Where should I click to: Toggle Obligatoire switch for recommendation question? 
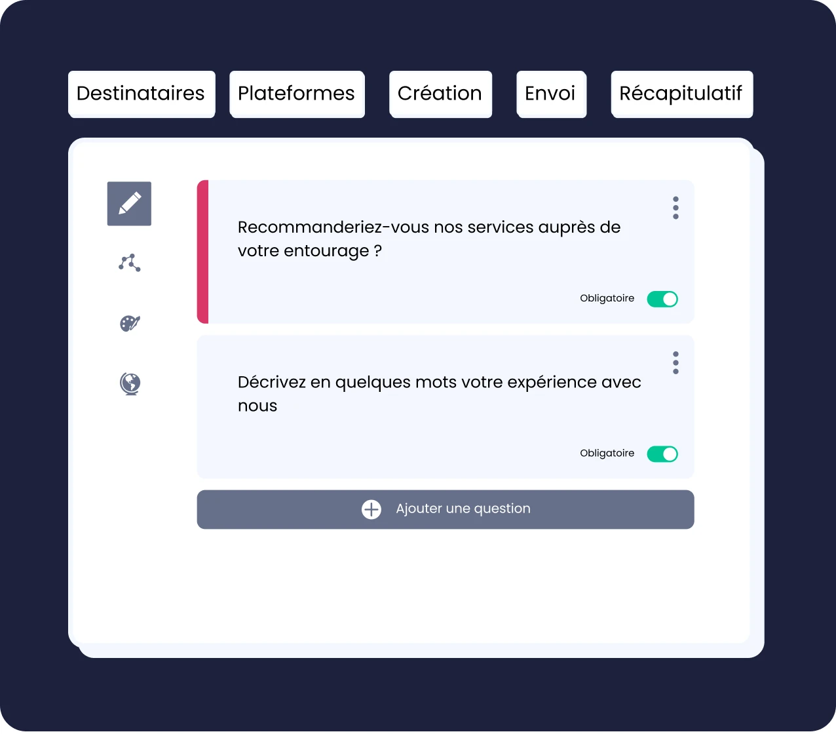click(x=662, y=299)
